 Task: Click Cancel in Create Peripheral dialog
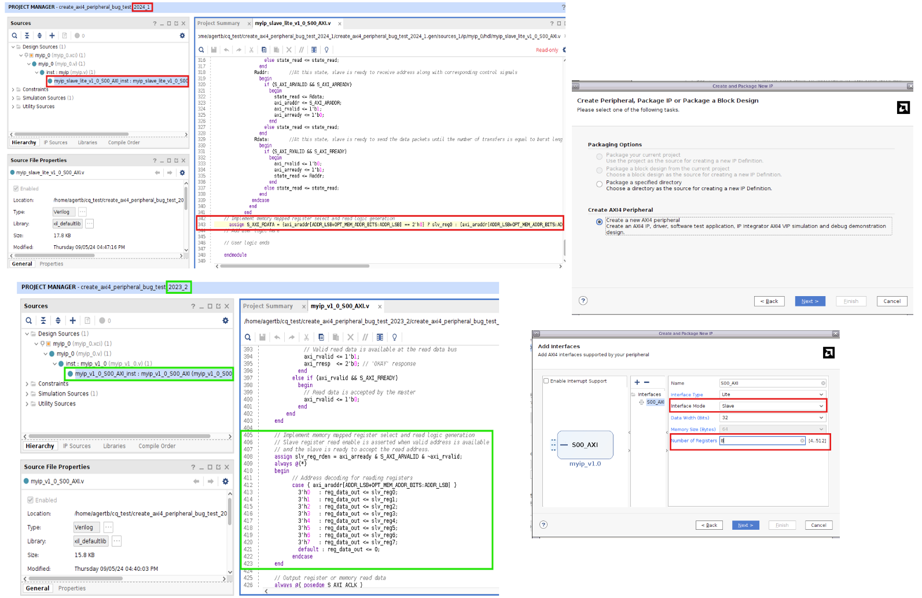point(891,301)
